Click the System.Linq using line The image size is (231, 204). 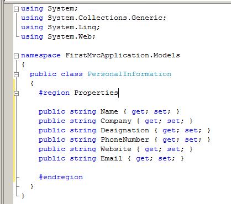point(60,28)
